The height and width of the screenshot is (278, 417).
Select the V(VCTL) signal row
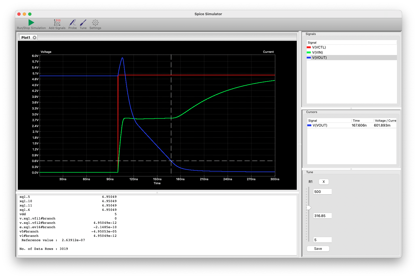click(351, 47)
